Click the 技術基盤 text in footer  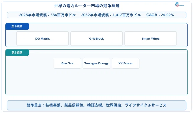[53, 105]
